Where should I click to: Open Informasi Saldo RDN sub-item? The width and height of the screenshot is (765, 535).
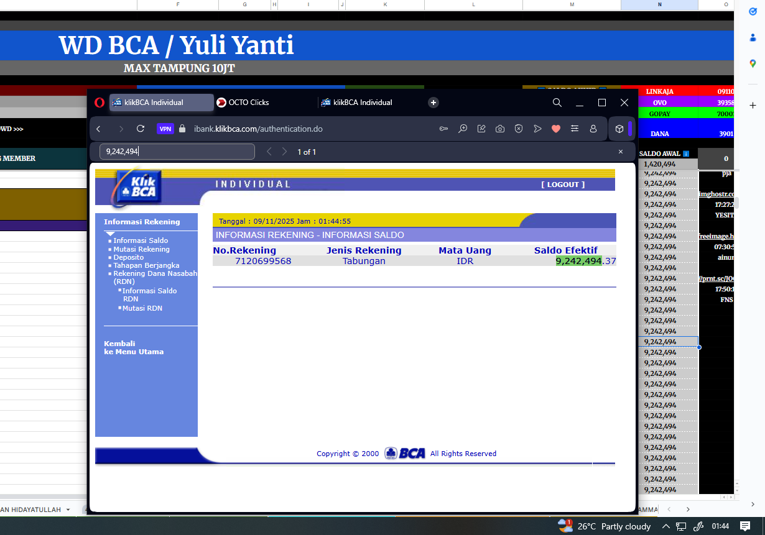point(149,295)
